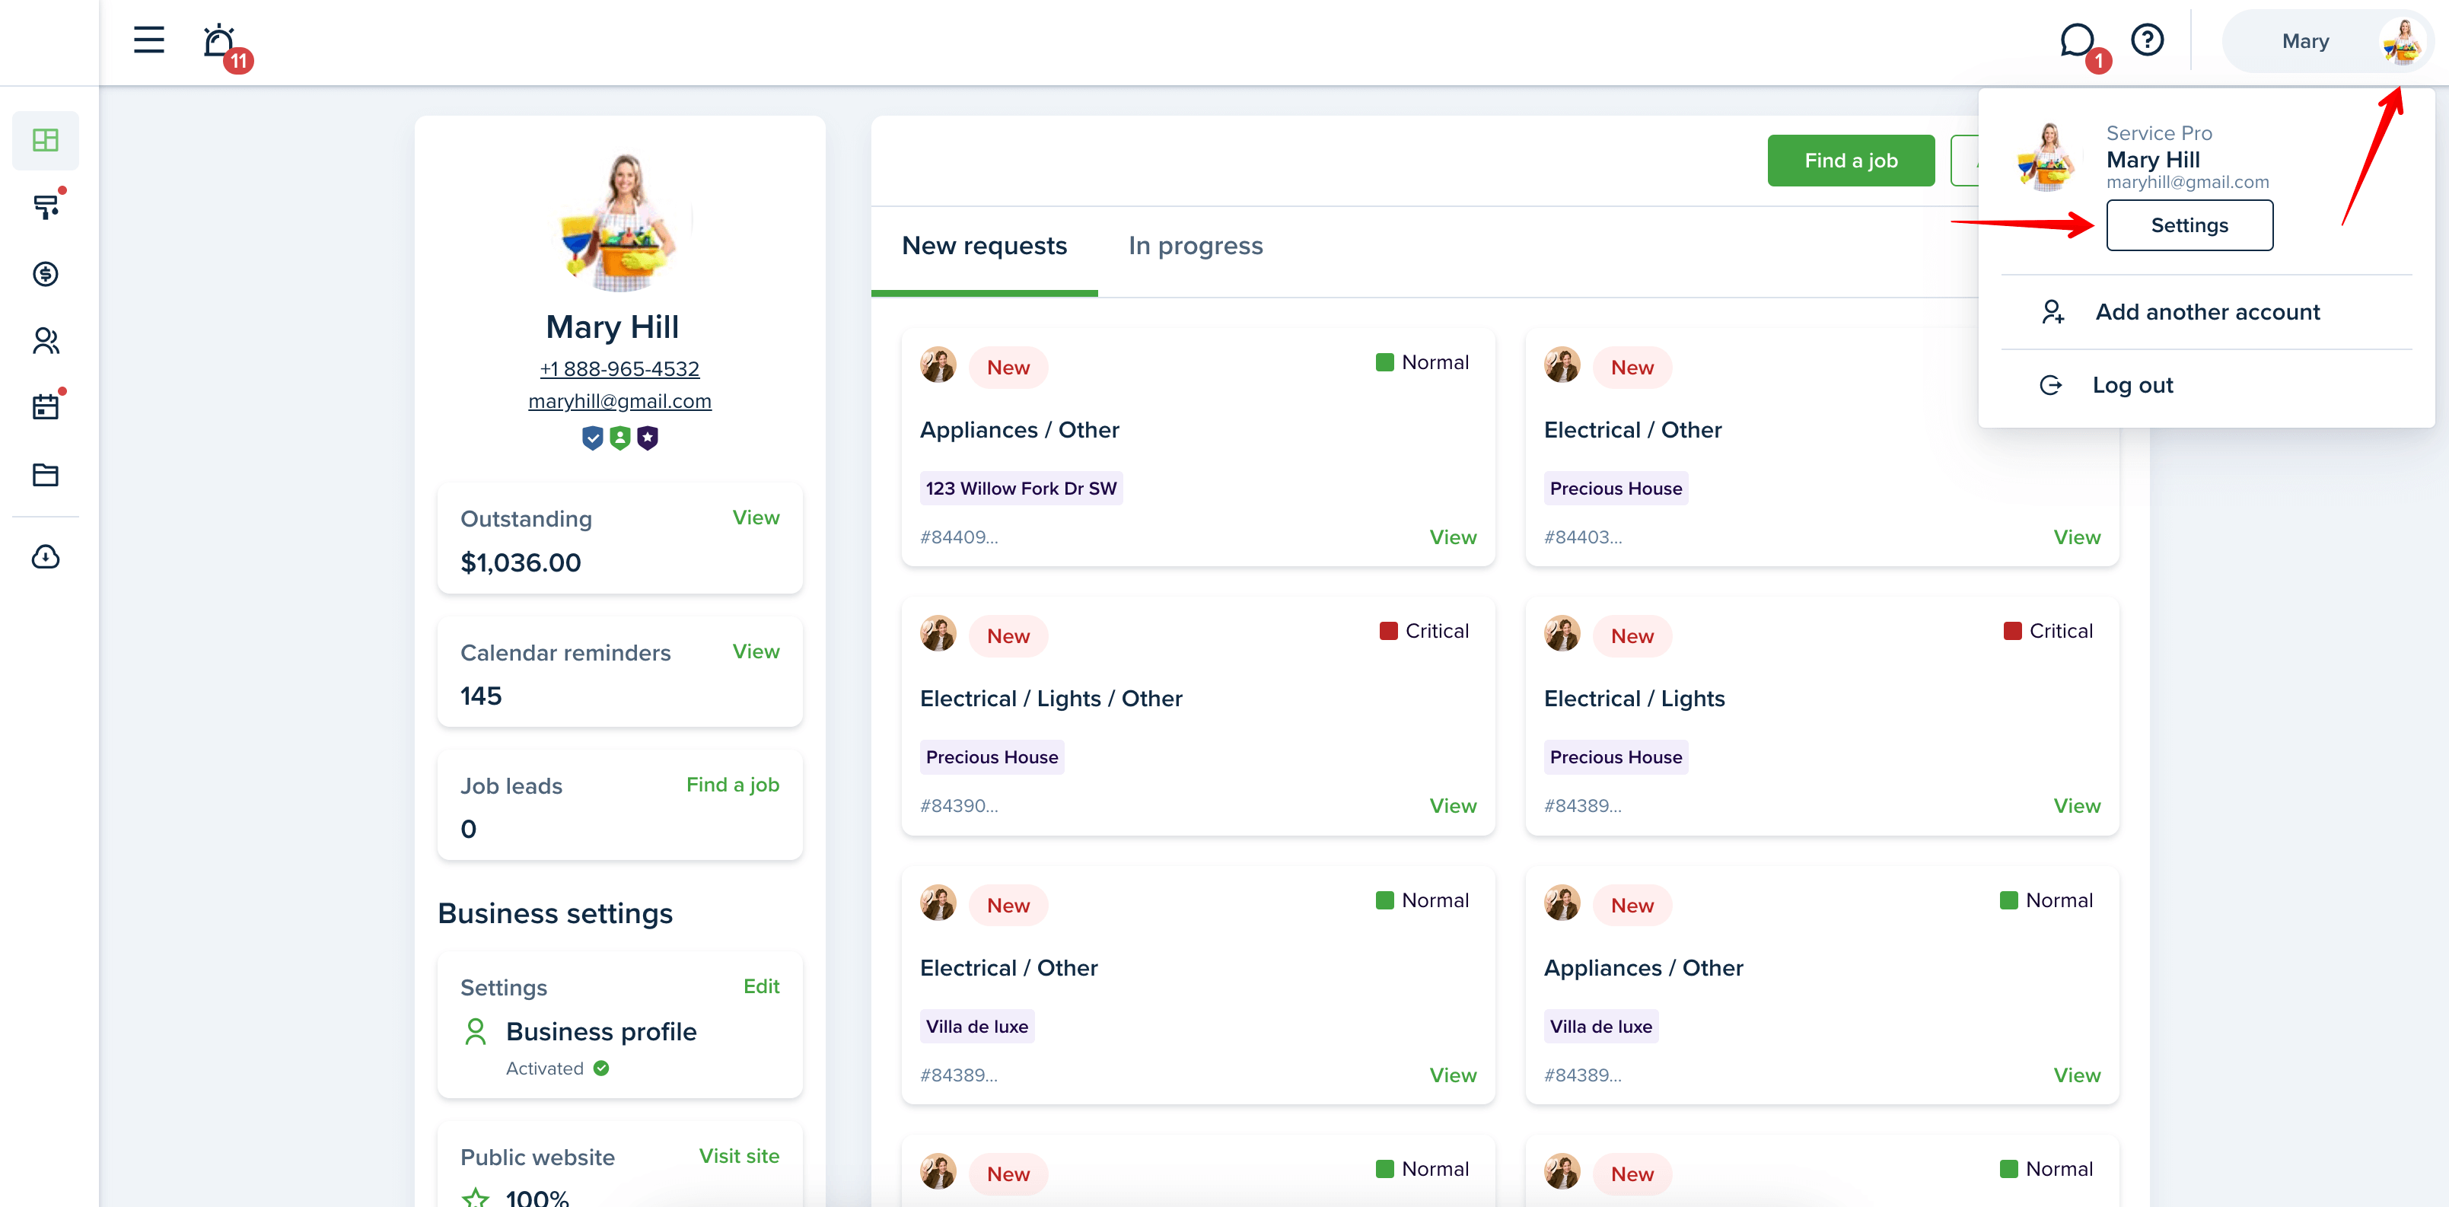Click the Settings button in account popup
This screenshot has height=1207, width=2449.
pos(2189,225)
